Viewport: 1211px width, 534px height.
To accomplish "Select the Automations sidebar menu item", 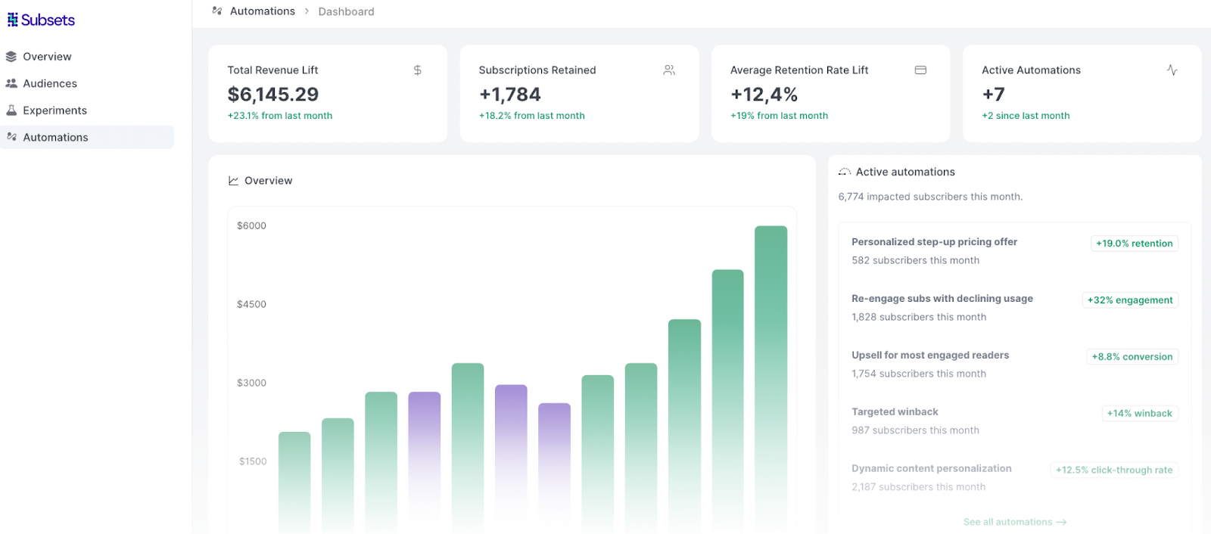I will point(87,137).
